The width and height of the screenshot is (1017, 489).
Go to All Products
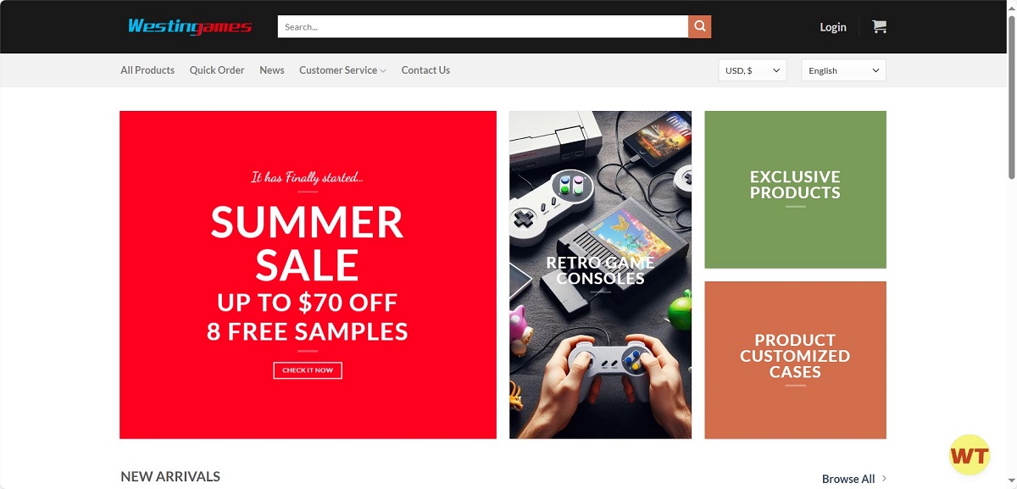coord(147,70)
